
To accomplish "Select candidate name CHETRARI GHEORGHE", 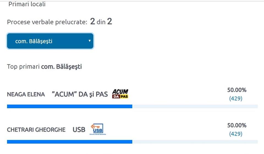I will pyautogui.click(x=36, y=130).
